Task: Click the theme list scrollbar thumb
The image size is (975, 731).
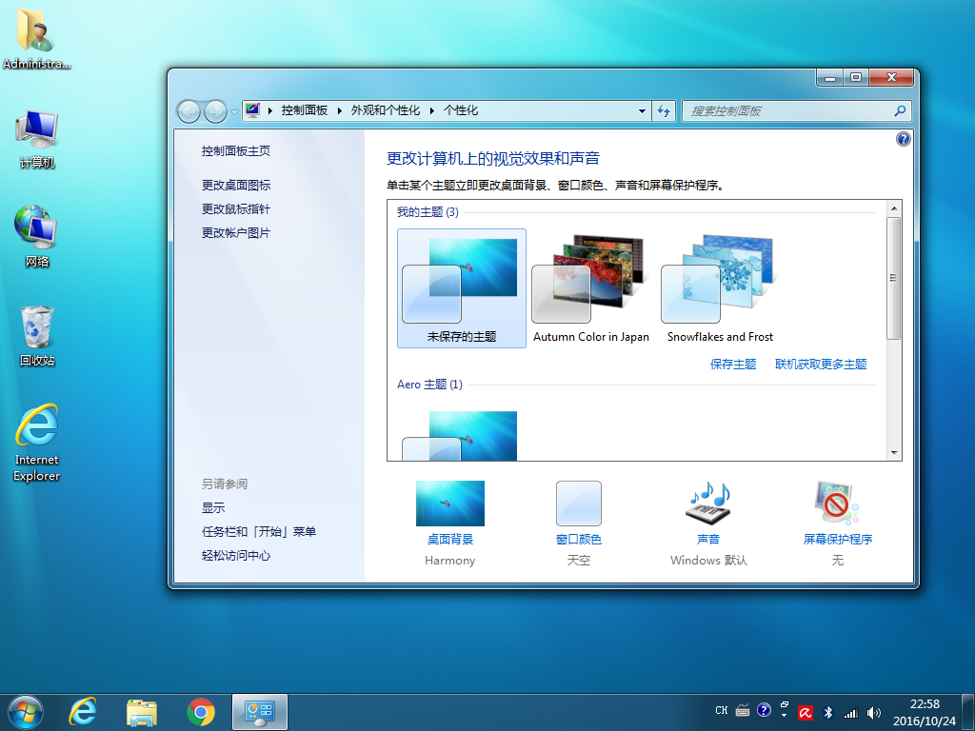Action: tap(894, 278)
